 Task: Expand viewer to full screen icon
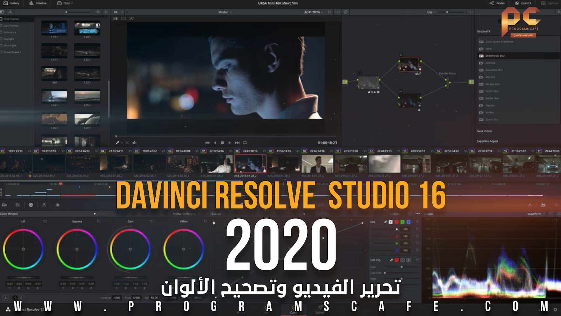point(329,12)
